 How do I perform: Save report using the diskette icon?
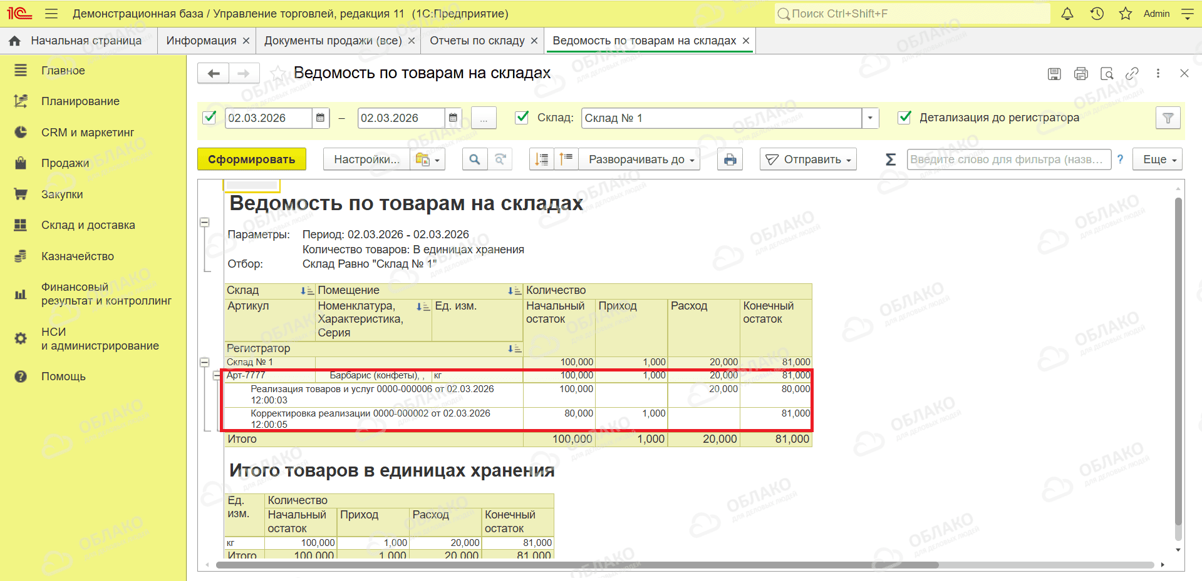coord(1054,74)
